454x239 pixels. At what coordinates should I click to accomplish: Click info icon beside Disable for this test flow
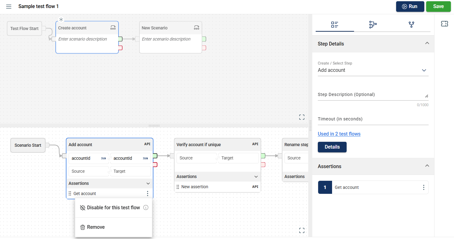click(x=146, y=208)
